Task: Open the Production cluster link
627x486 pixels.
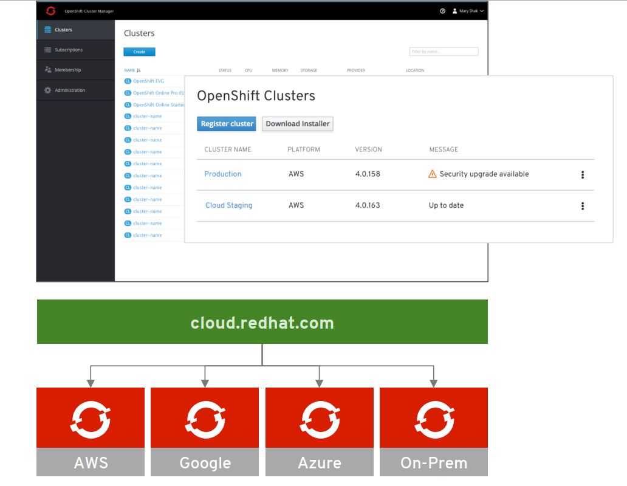Action: pos(223,174)
